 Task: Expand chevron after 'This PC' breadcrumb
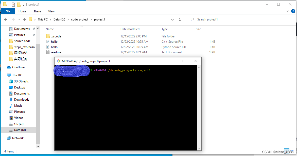(x=50, y=19)
